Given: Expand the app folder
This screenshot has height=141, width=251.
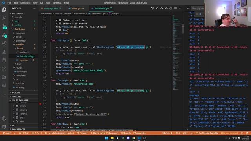Looking at the screenshot, I should coord(16,21).
